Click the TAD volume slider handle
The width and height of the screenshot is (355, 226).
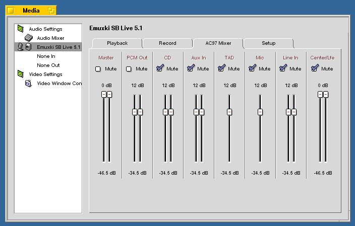coord(229,112)
